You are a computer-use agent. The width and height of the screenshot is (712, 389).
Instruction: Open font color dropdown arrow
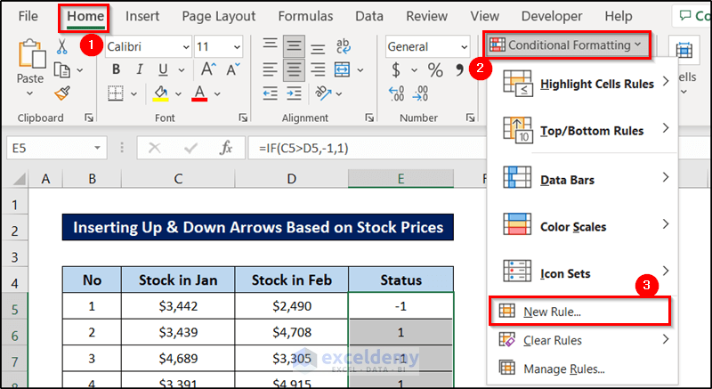click(217, 94)
